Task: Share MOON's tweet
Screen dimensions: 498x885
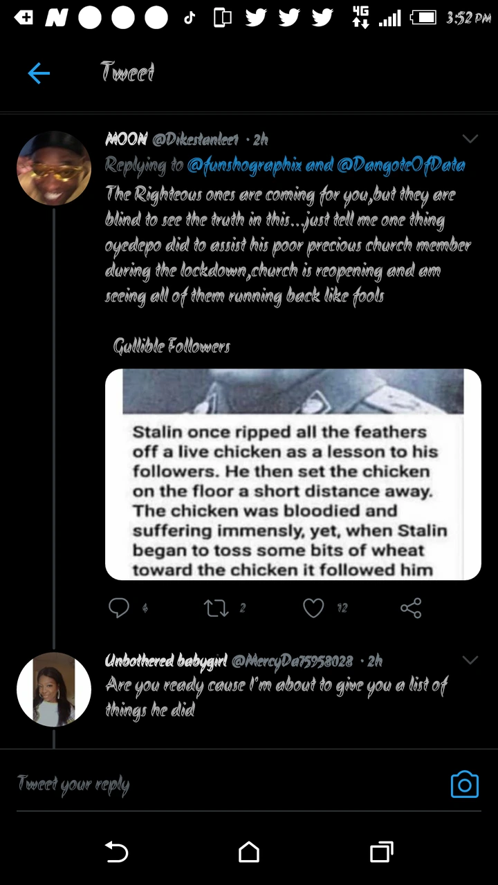Action: (411, 608)
